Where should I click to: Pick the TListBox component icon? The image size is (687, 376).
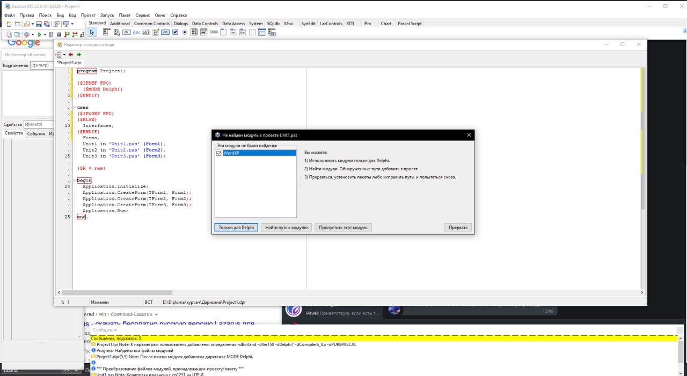(x=194, y=32)
